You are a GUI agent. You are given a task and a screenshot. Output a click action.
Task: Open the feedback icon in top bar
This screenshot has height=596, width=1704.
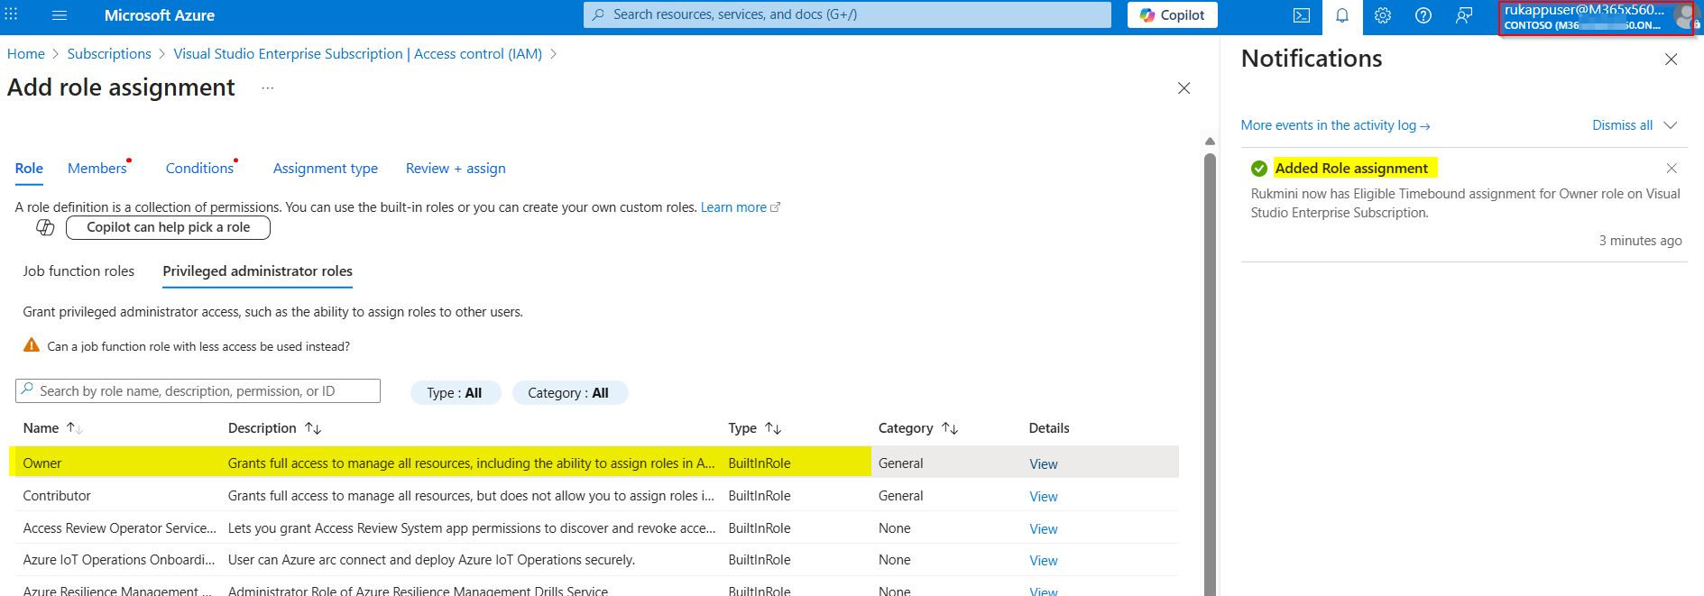click(1464, 15)
